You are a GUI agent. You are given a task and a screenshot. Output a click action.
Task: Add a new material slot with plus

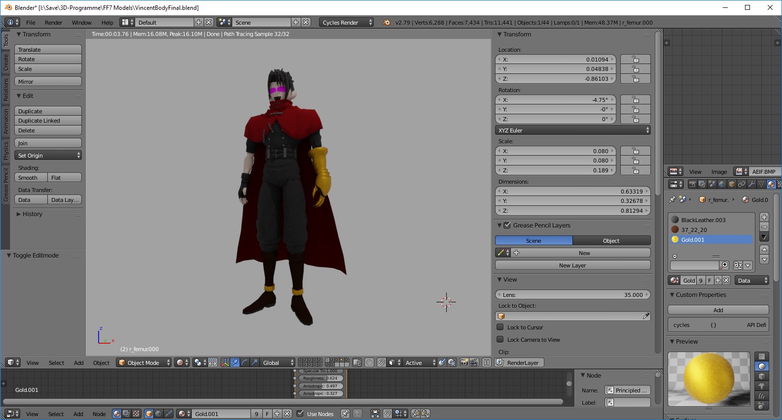[x=764, y=217]
